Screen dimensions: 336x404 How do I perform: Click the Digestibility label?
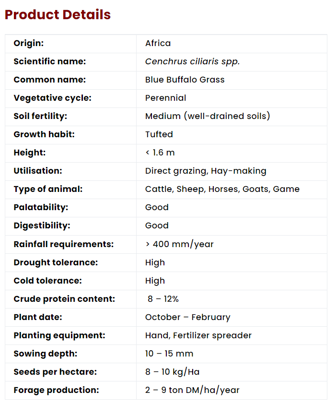[x=42, y=226]
